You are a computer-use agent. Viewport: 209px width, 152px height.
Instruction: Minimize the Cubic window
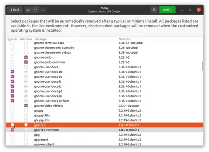pyautogui.click(x=182, y=10)
